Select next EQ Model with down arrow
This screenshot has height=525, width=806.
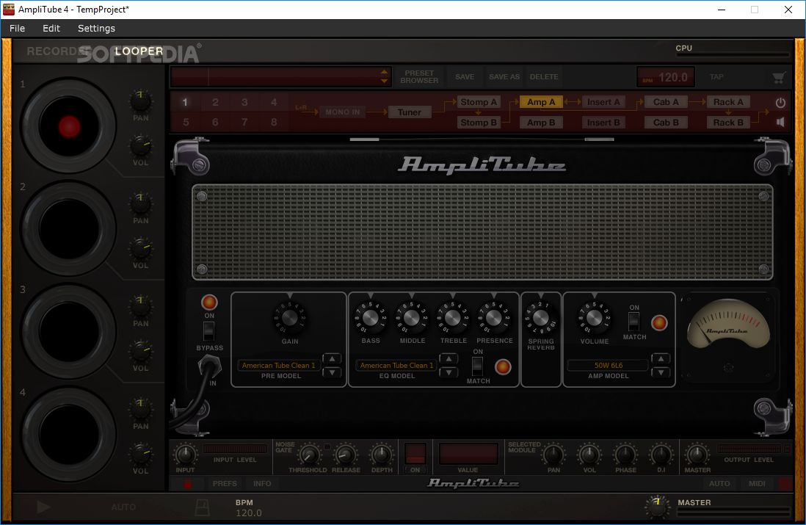(449, 372)
